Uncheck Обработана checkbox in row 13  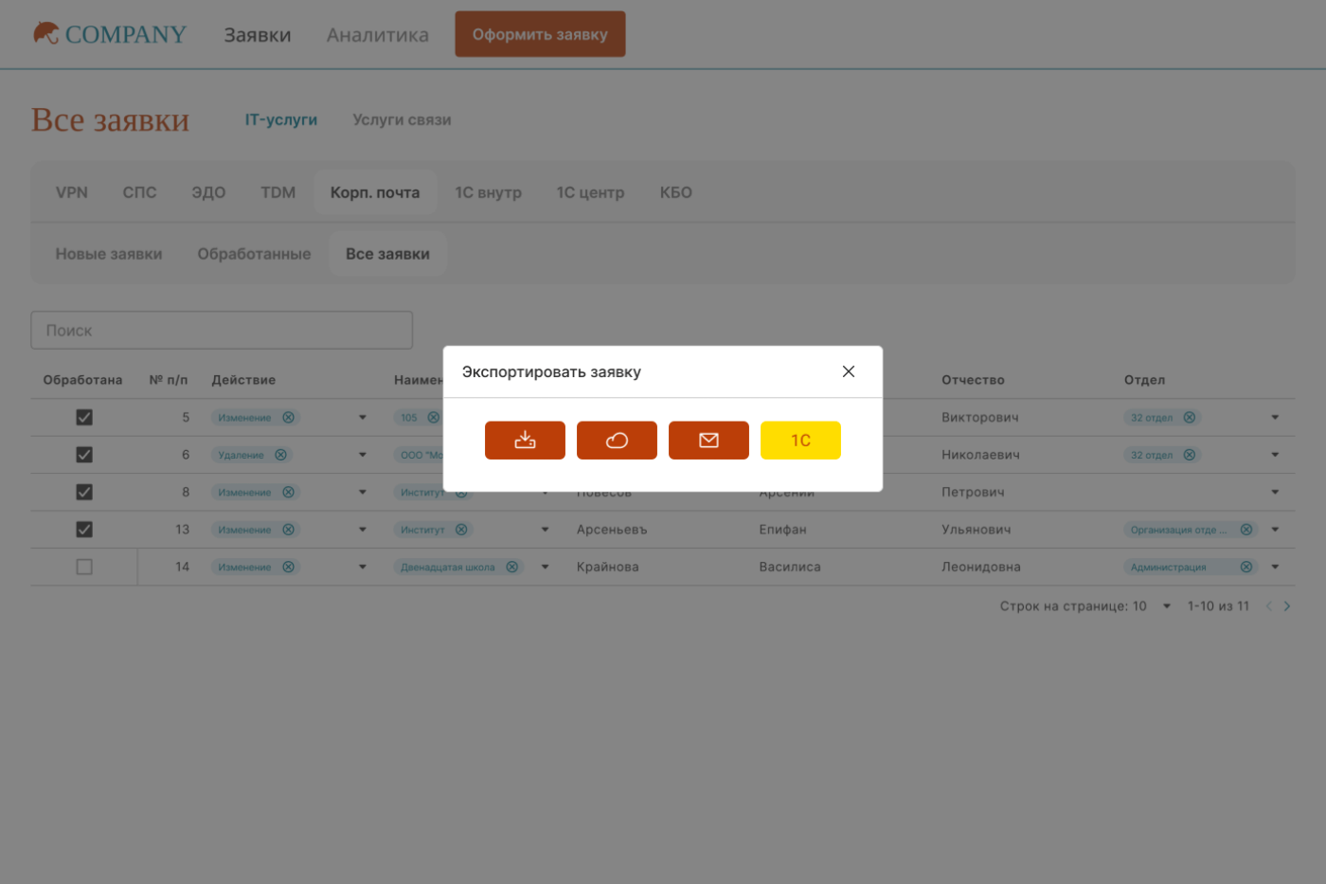84,530
